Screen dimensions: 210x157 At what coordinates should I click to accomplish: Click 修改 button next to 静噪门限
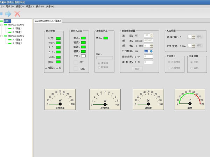pyautogui.click(x=199, y=36)
